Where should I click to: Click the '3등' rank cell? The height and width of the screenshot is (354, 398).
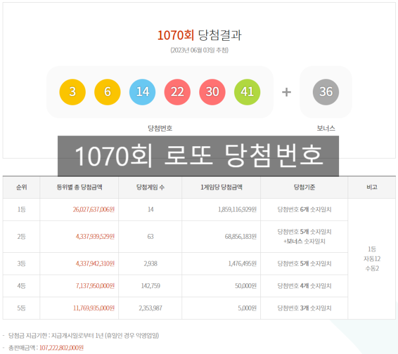pos(21,263)
